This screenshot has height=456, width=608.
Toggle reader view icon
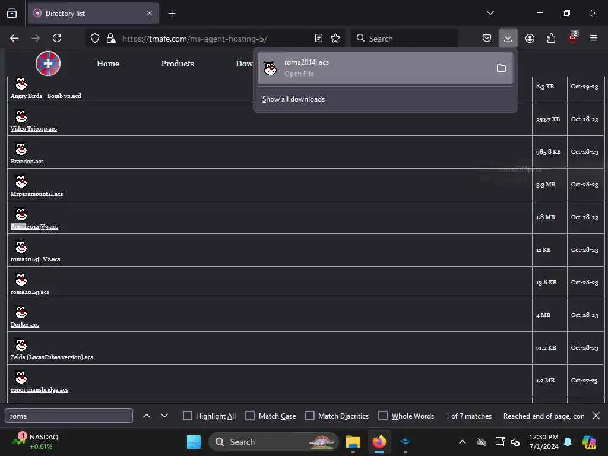[319, 38]
